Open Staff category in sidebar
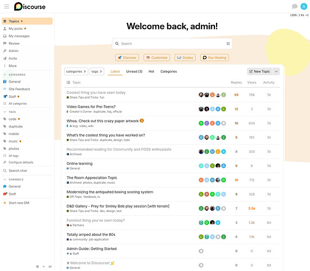Screen dimensions: 310x271 click(x=27, y=96)
